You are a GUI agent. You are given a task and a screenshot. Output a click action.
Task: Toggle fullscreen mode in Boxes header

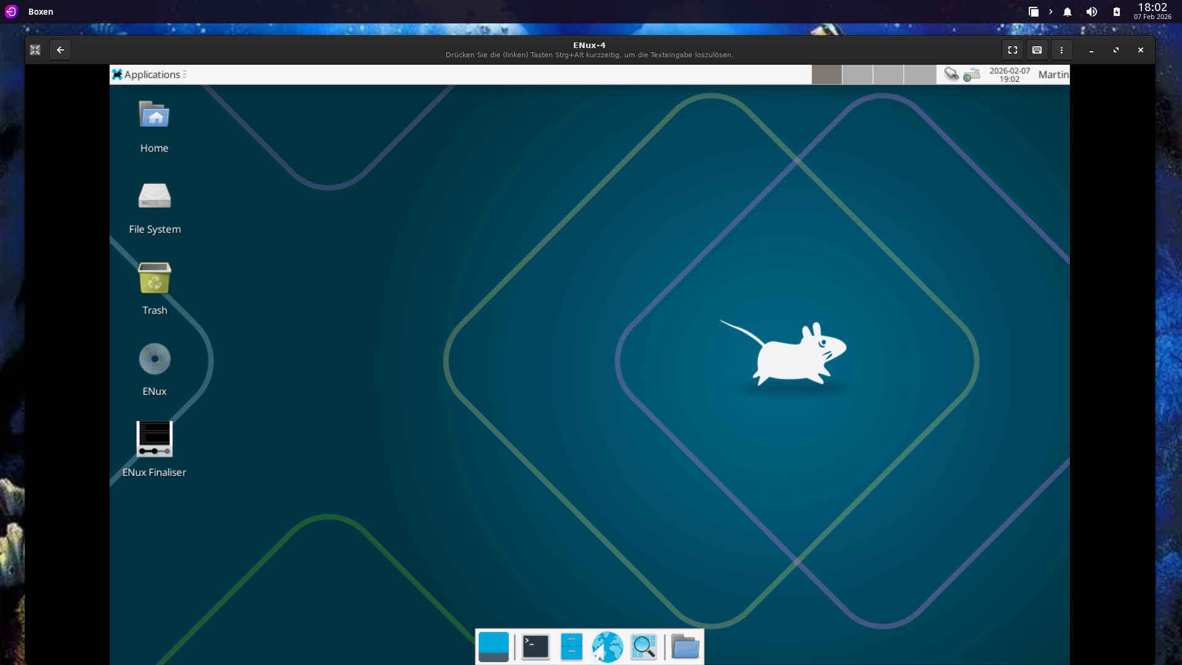click(x=1012, y=50)
